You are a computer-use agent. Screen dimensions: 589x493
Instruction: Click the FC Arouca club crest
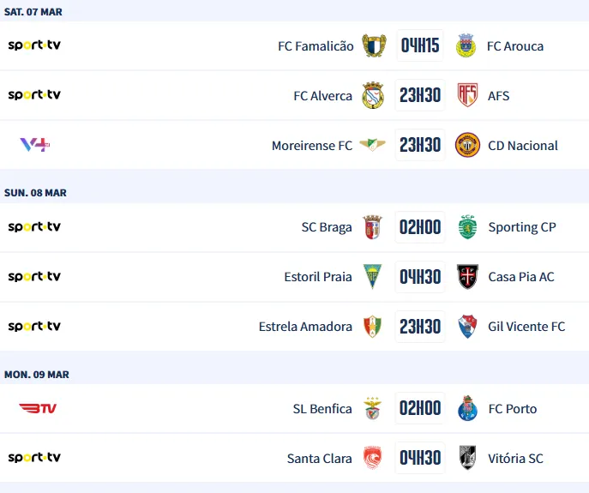click(467, 45)
